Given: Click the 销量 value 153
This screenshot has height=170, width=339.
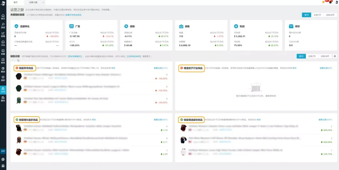Looking at the screenshot, I should pos(181,36).
